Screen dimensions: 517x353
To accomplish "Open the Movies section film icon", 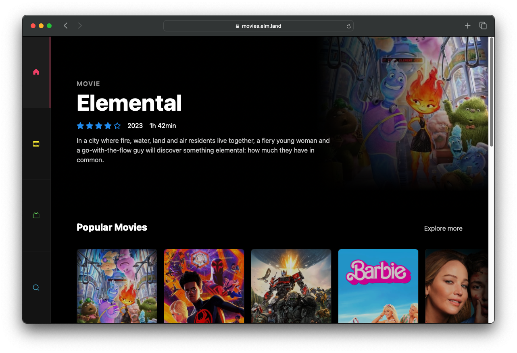I will (36, 144).
